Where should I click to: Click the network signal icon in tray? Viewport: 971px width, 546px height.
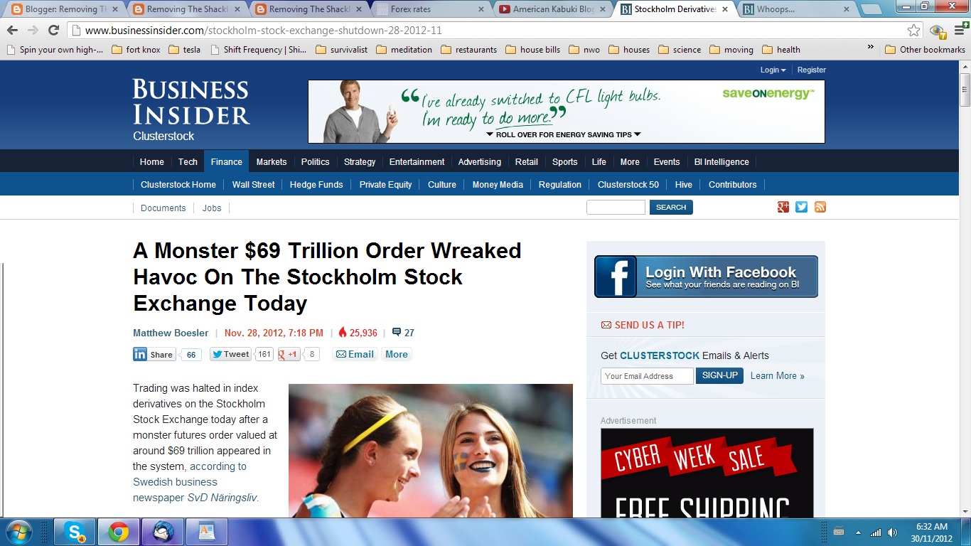pyautogui.click(x=876, y=532)
